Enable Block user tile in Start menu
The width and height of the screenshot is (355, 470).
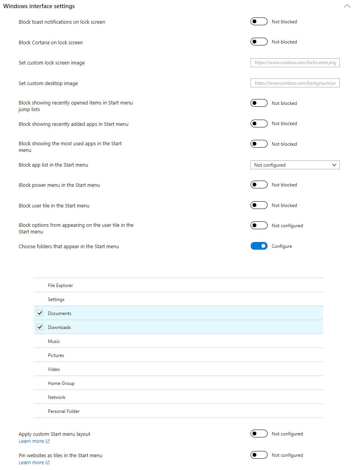pos(259,205)
